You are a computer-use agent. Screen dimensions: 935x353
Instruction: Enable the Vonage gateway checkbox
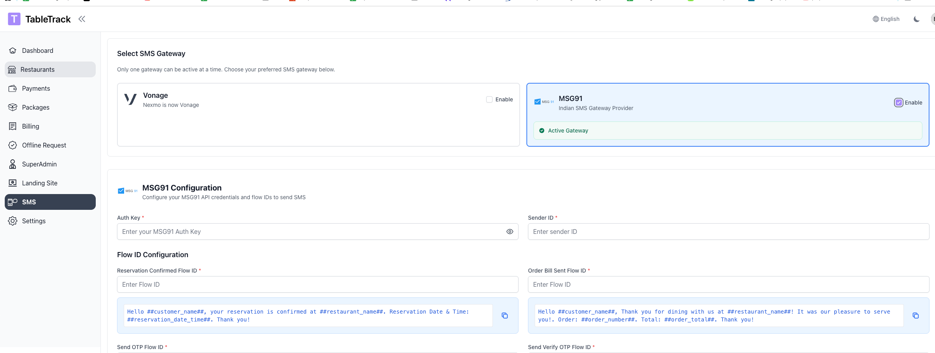pos(489,99)
